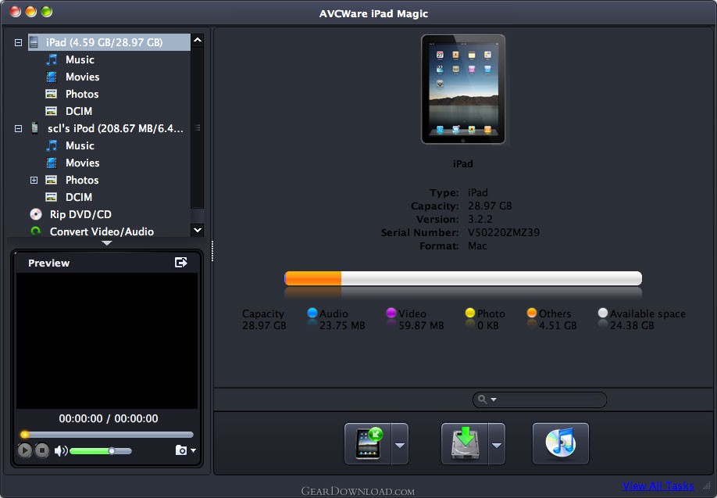Select the iPad (4.59 GB/28.97 GB) device

click(109, 42)
